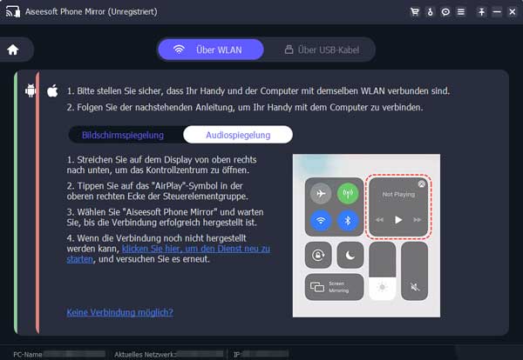Pin the window on top
This screenshot has width=523, height=360.
pos(480,13)
